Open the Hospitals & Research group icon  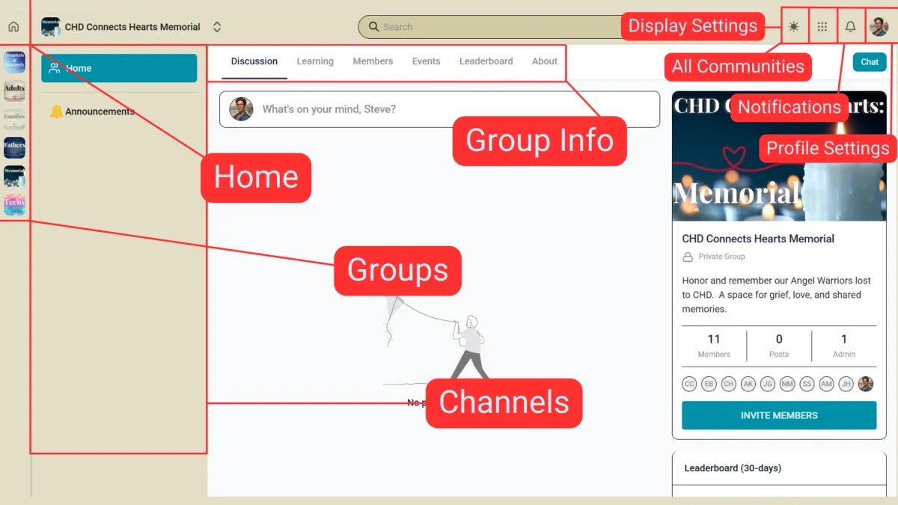14,61
